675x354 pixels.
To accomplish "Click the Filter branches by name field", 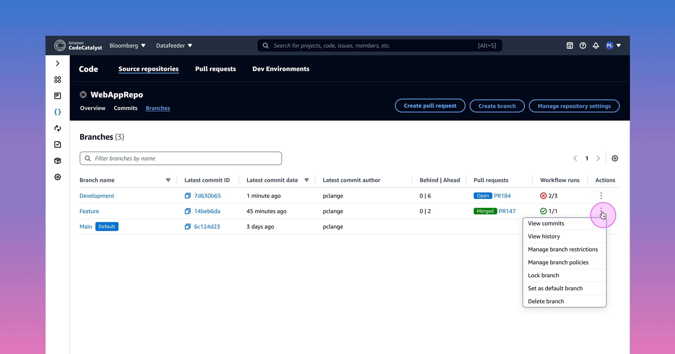I will [181, 159].
